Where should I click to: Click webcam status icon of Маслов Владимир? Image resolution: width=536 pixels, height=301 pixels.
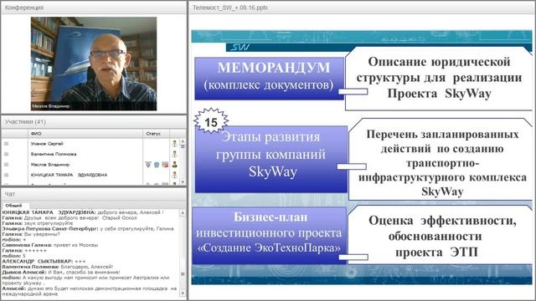coord(157,165)
